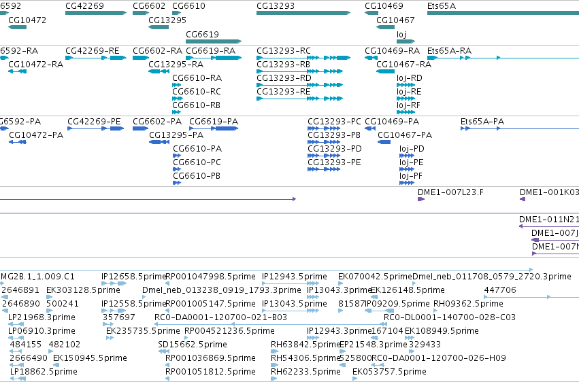Click protein CG6610-PB label

pos(197,176)
